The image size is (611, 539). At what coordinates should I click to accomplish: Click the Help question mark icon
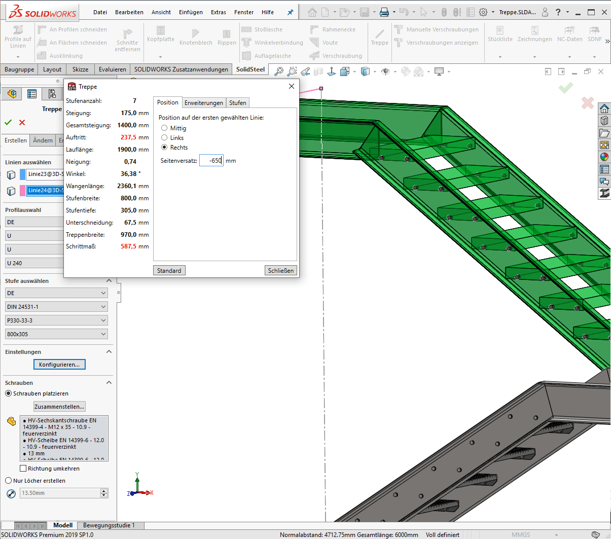pyautogui.click(x=558, y=12)
